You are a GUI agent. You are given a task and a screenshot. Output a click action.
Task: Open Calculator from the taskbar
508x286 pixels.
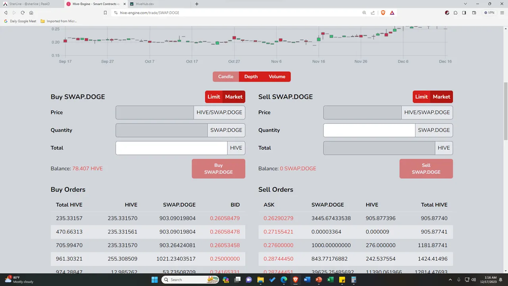(x=353, y=280)
